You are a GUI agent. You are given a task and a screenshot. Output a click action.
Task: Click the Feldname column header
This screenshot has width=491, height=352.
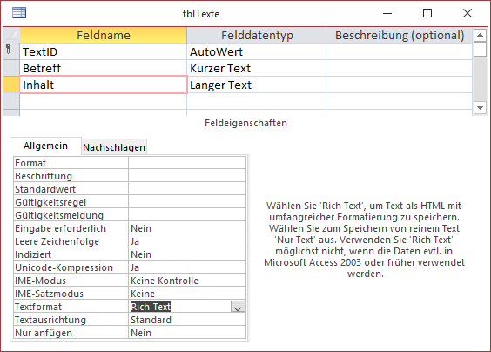[104, 35]
